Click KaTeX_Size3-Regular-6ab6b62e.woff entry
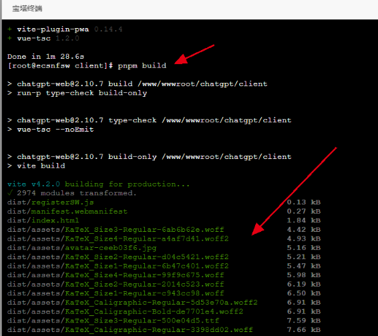 [116, 229]
